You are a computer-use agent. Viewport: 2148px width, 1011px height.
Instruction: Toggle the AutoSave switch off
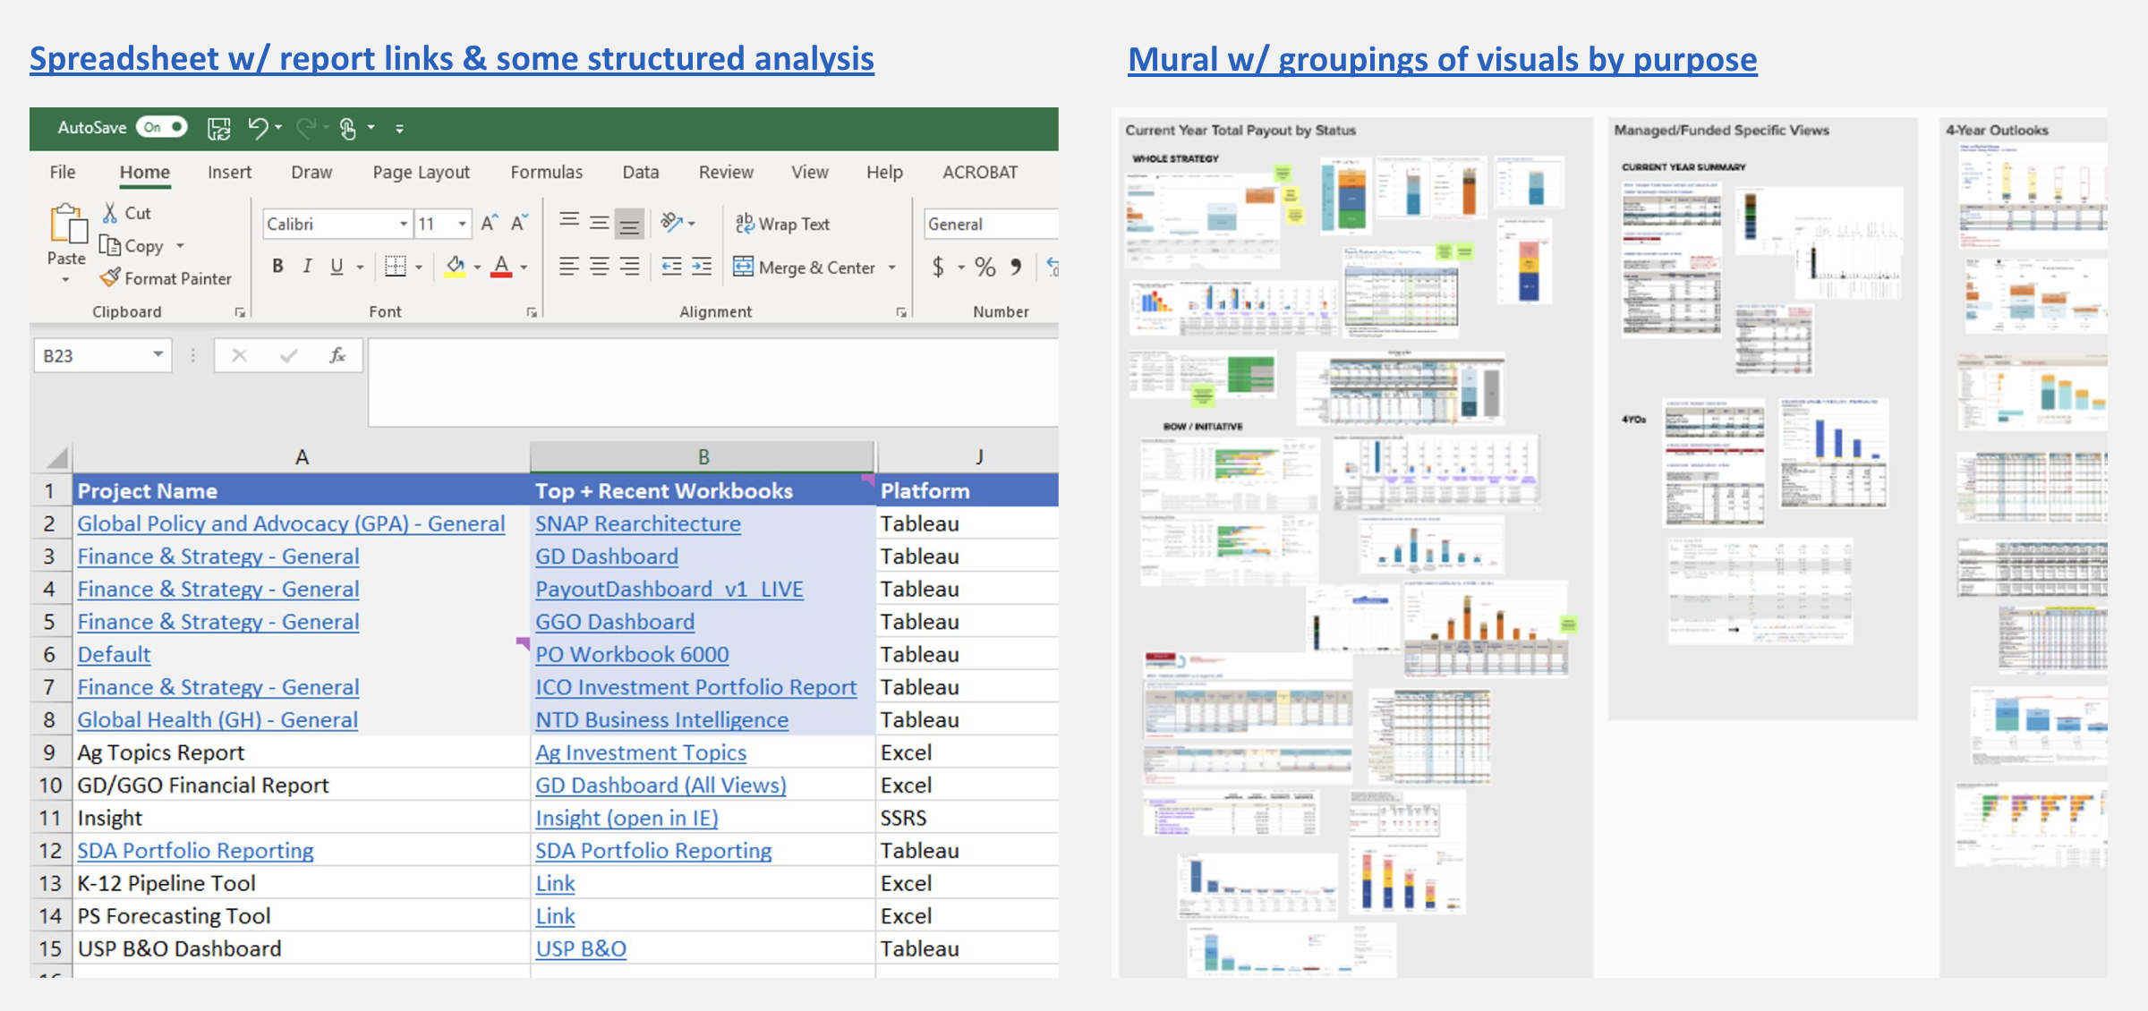pyautogui.click(x=162, y=127)
